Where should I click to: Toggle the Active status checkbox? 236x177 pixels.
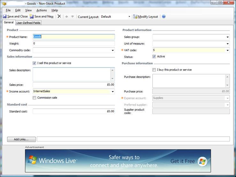(154, 56)
